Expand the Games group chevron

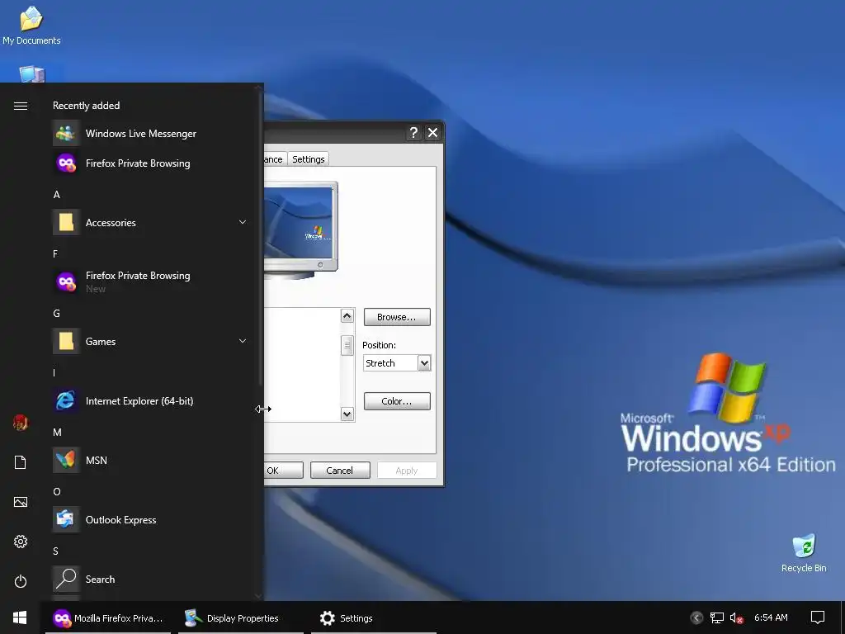click(243, 341)
